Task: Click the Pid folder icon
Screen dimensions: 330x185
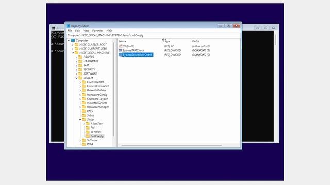Action: pyautogui.click(x=88, y=128)
